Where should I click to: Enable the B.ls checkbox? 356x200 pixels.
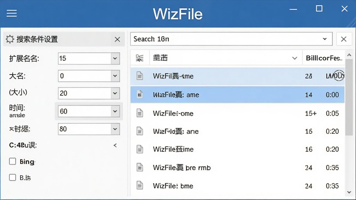13,177
